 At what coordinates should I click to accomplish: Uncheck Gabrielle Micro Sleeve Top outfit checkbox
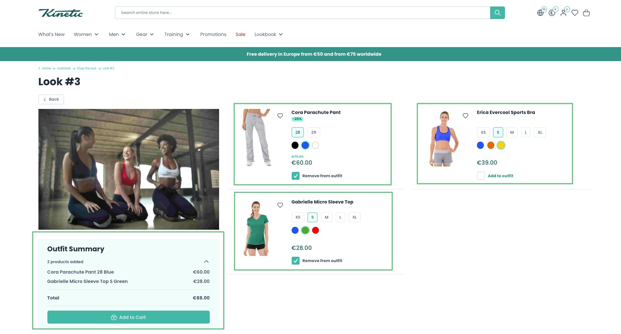coord(295,261)
